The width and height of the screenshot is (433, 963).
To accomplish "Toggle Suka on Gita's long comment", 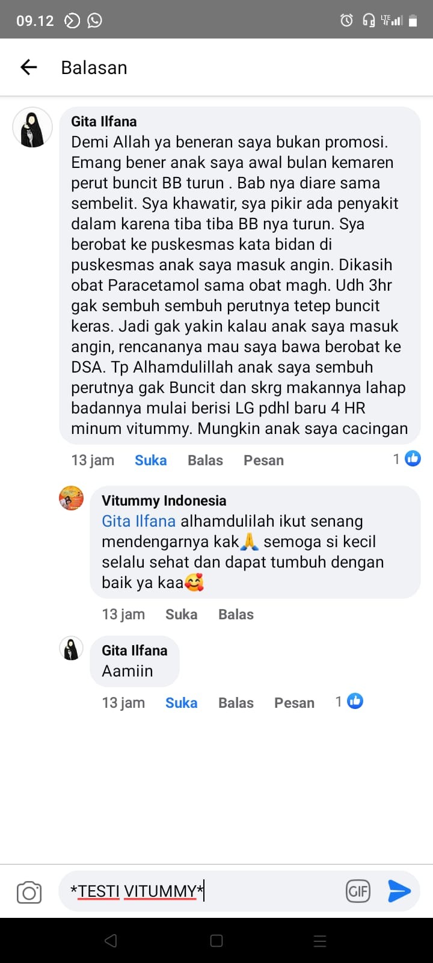I will coord(151,460).
